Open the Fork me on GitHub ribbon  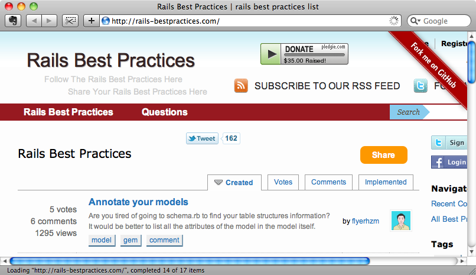[433, 65]
